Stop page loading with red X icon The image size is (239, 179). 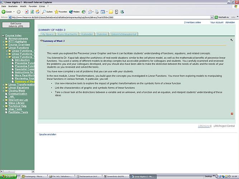(x=27, y=12)
